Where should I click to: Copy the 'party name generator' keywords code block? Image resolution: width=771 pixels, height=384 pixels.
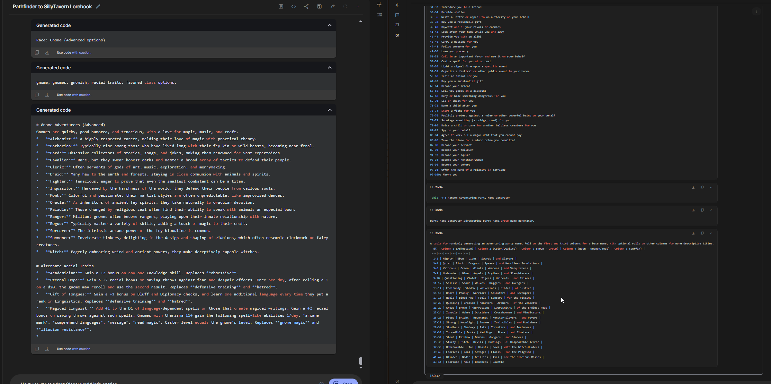click(x=702, y=210)
